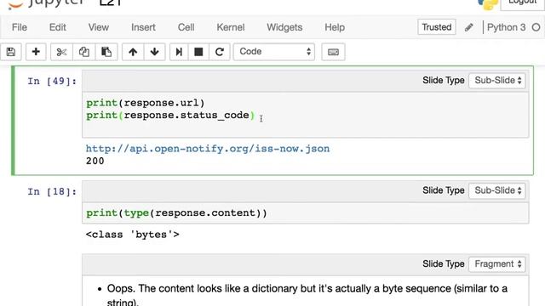Open the command palette keyboard icon
Screen dimensions: 545x306
(x=333, y=52)
